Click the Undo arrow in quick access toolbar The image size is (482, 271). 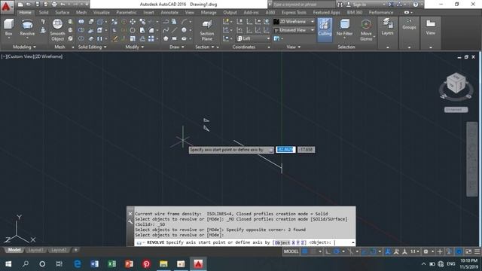pos(63,5)
